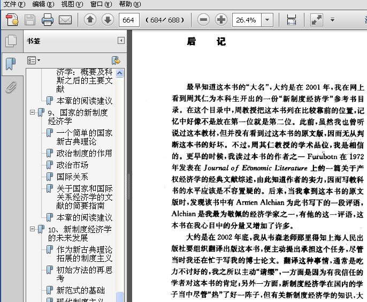Zoom in with the plus button
Viewport: 367px width, 302px height.
[x=221, y=20]
